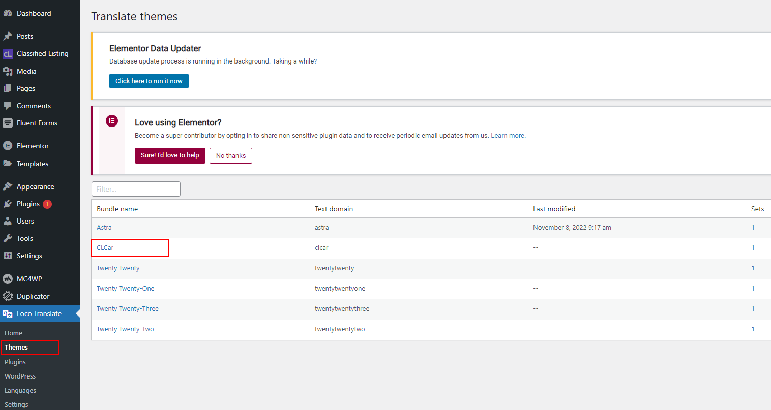Click the Templates folder icon
The width and height of the screenshot is (771, 410).
click(x=8, y=164)
